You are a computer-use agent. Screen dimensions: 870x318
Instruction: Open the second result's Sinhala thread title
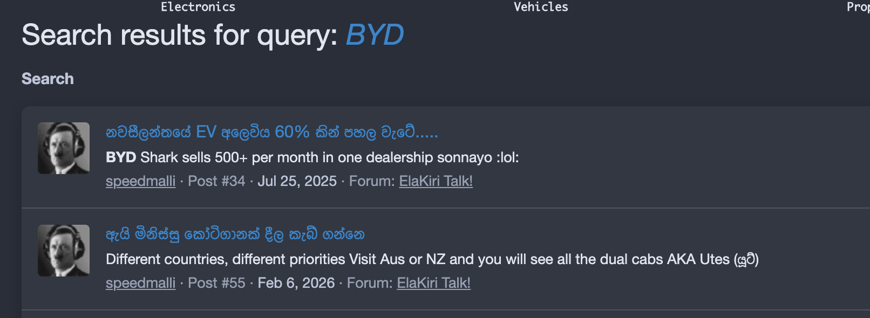coord(235,234)
